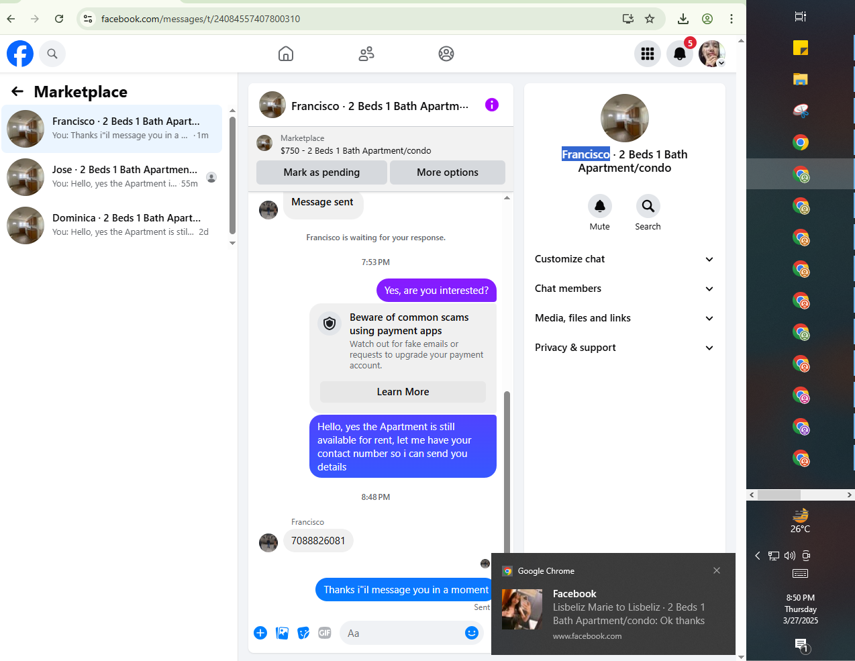View site information icon in address bar
The height and width of the screenshot is (661, 855).
88,19
